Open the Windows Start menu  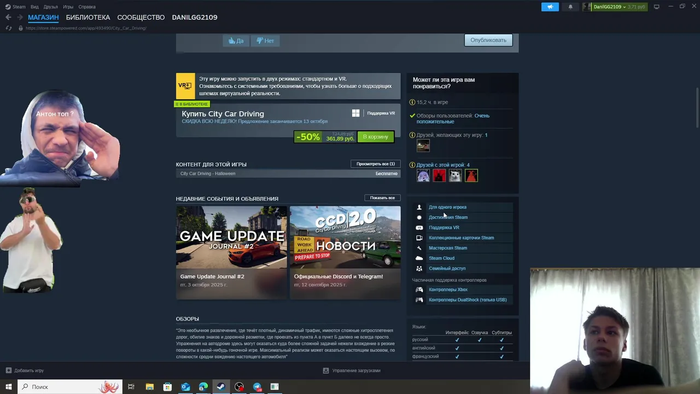(x=9, y=387)
